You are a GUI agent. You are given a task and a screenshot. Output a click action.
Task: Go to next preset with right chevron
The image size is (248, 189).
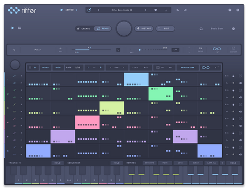pos(145,10)
